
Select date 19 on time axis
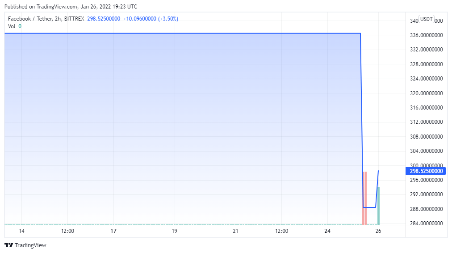pyautogui.click(x=175, y=231)
